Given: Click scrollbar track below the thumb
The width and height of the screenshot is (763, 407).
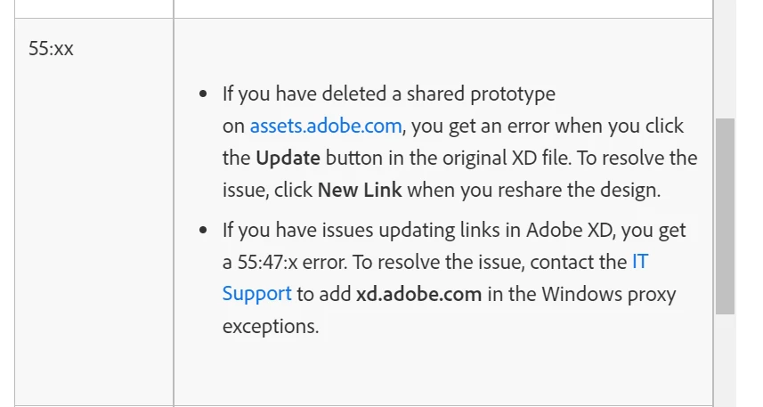Looking at the screenshot, I should (x=725, y=361).
